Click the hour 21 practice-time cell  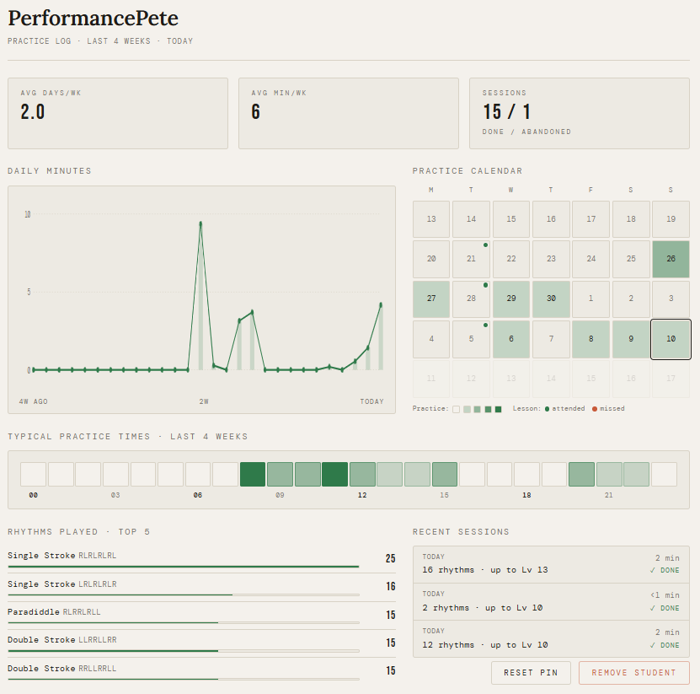click(x=609, y=474)
